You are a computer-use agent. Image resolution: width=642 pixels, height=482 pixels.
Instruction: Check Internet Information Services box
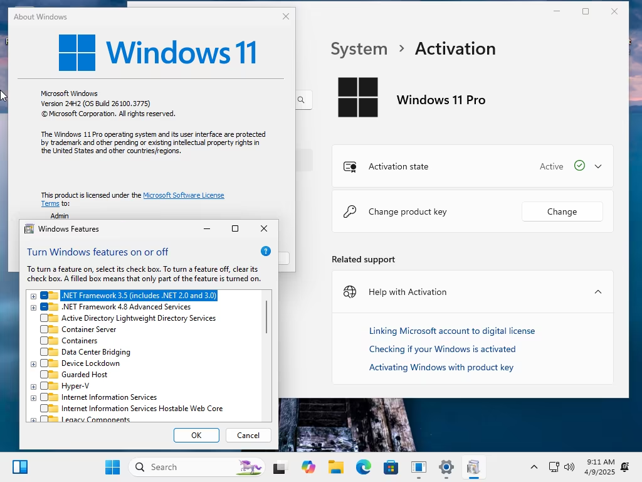click(x=45, y=397)
